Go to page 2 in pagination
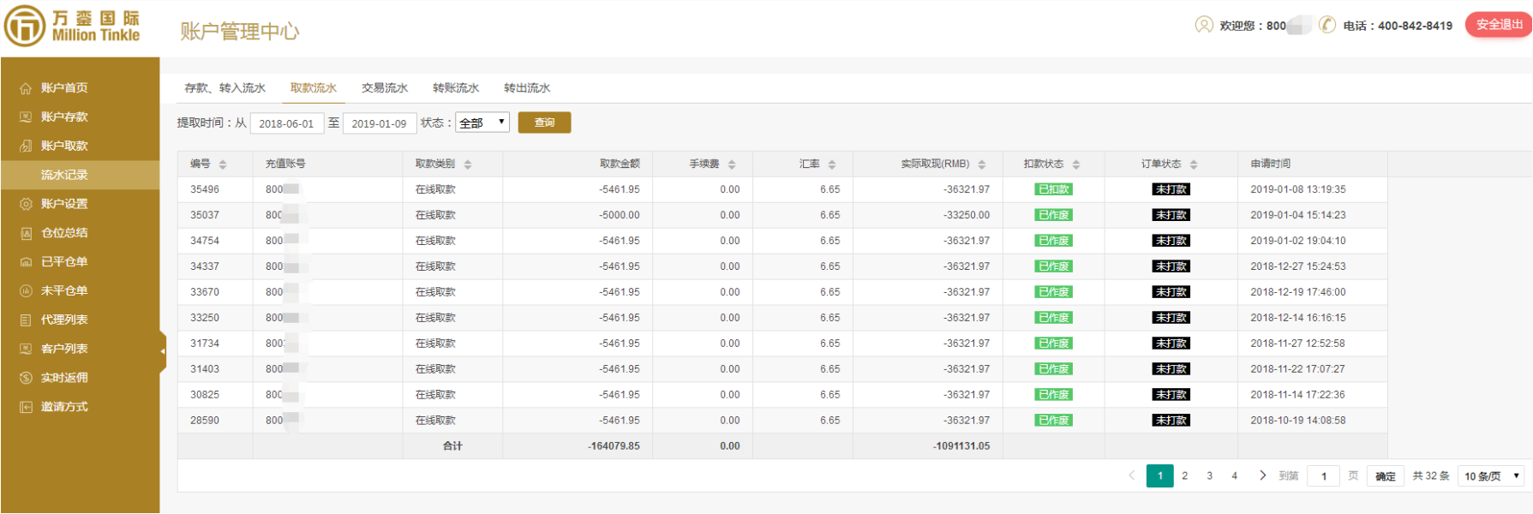The height and width of the screenshot is (514, 1533). [x=1184, y=476]
